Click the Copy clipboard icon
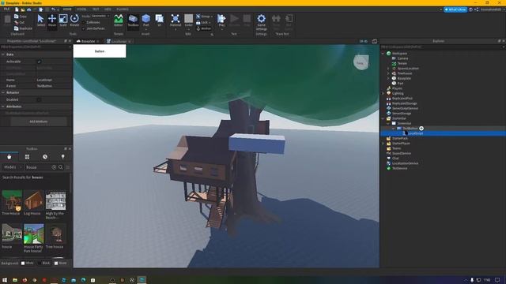The width and height of the screenshot is (506, 284). pos(16,16)
